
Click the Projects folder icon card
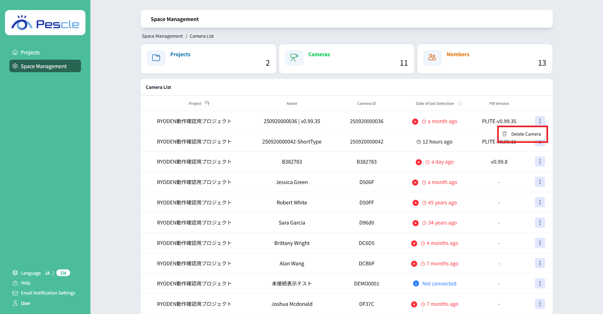pos(156,58)
